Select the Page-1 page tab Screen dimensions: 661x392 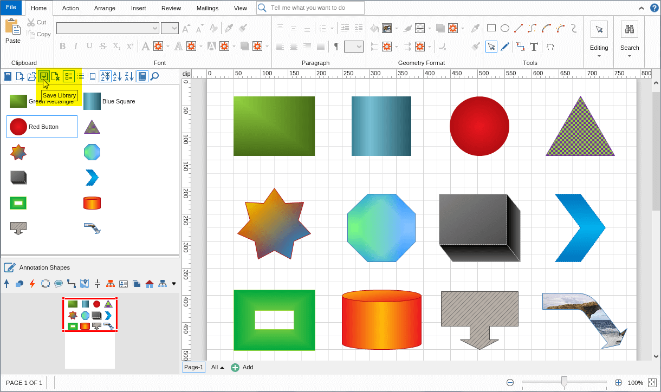194,367
